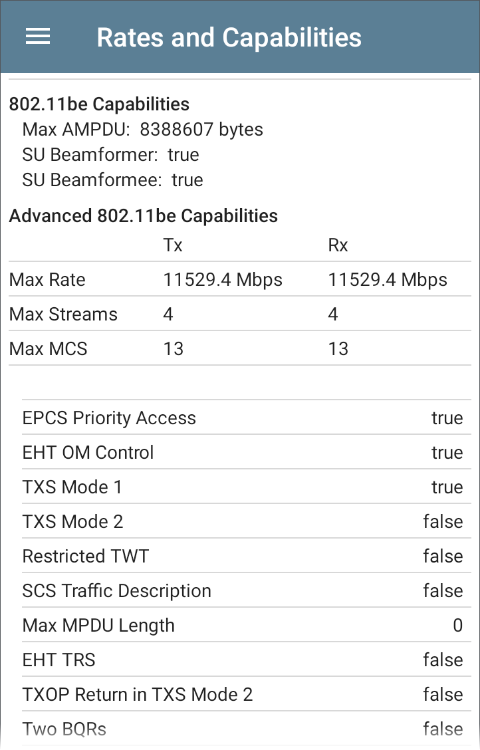Tap the Max MCS Rx value
The width and height of the screenshot is (480, 750).
338,349
